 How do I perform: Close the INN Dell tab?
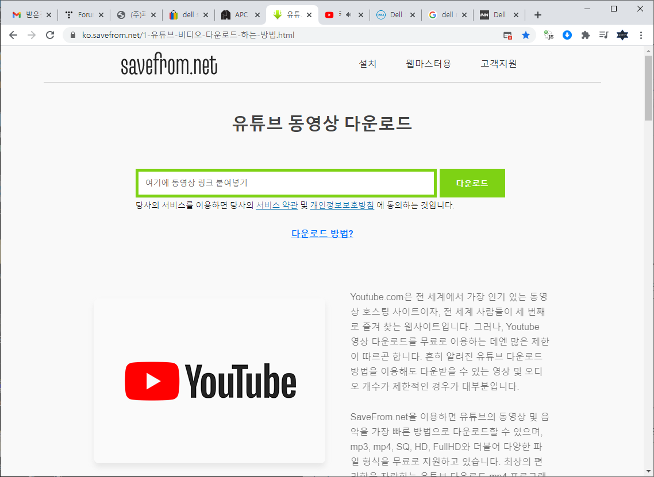click(516, 15)
